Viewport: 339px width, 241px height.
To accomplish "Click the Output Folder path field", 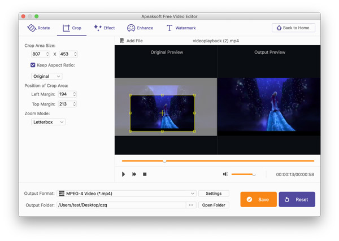I will click(121, 205).
